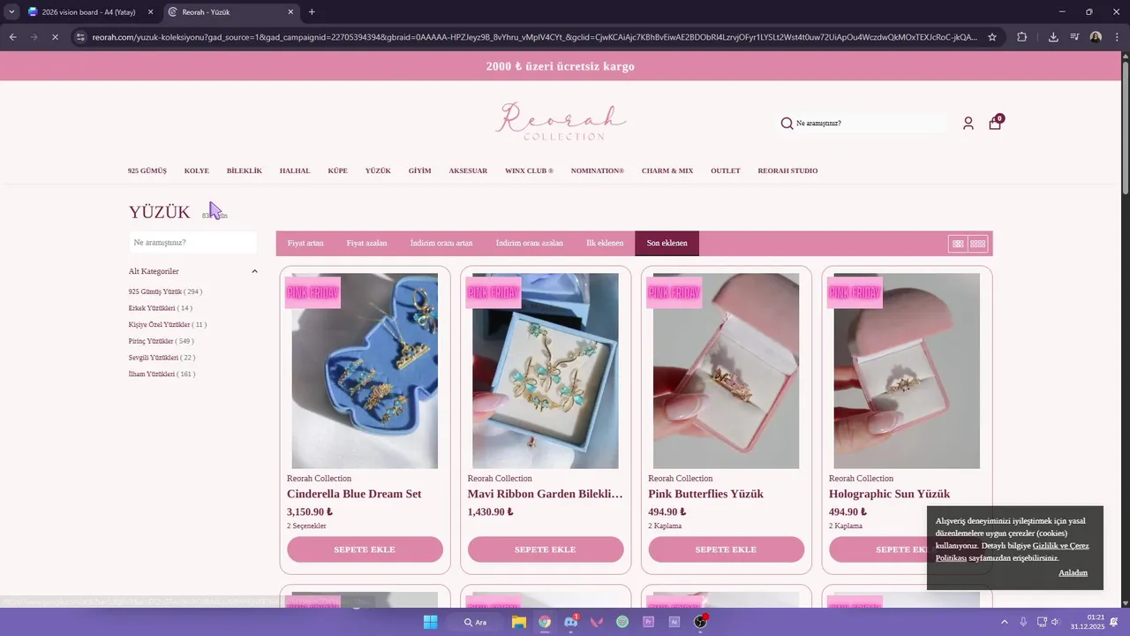Open Chrome downloads icon
The image size is (1130, 636).
click(x=1053, y=37)
